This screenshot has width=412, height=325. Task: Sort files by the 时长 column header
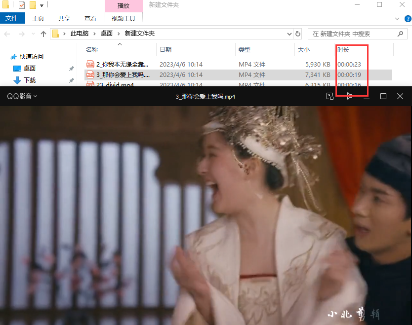pos(343,50)
